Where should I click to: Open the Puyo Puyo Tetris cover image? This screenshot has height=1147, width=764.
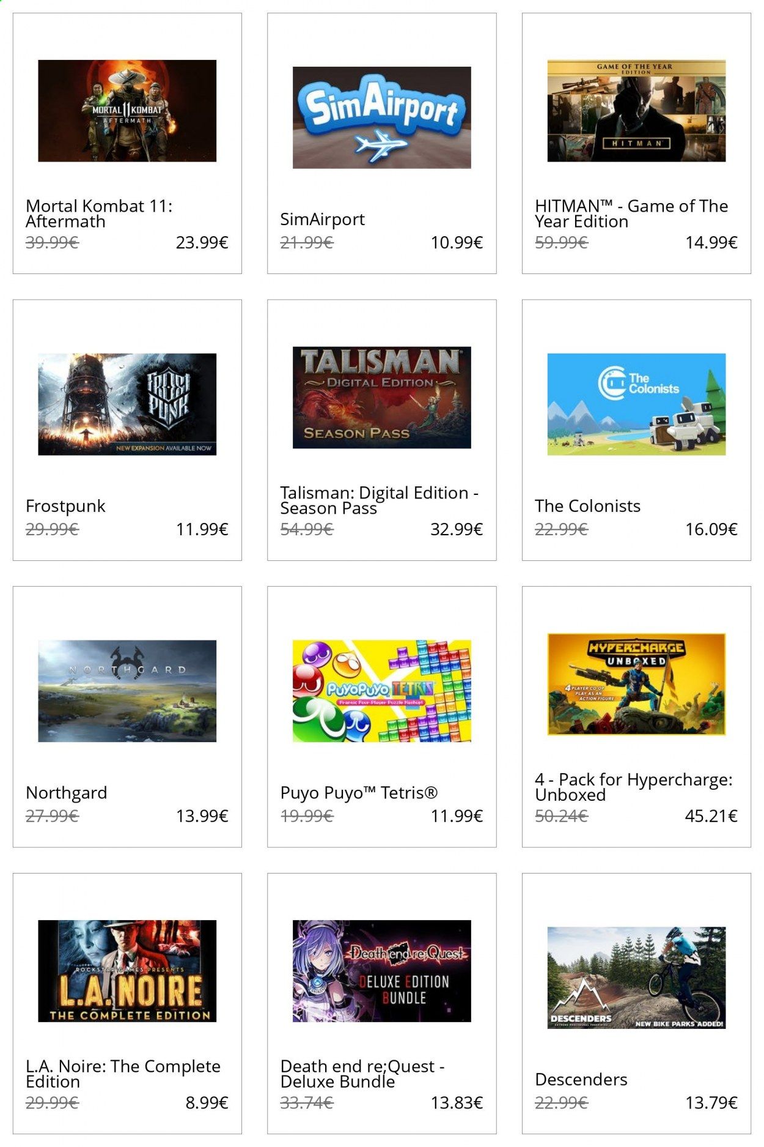click(382, 691)
